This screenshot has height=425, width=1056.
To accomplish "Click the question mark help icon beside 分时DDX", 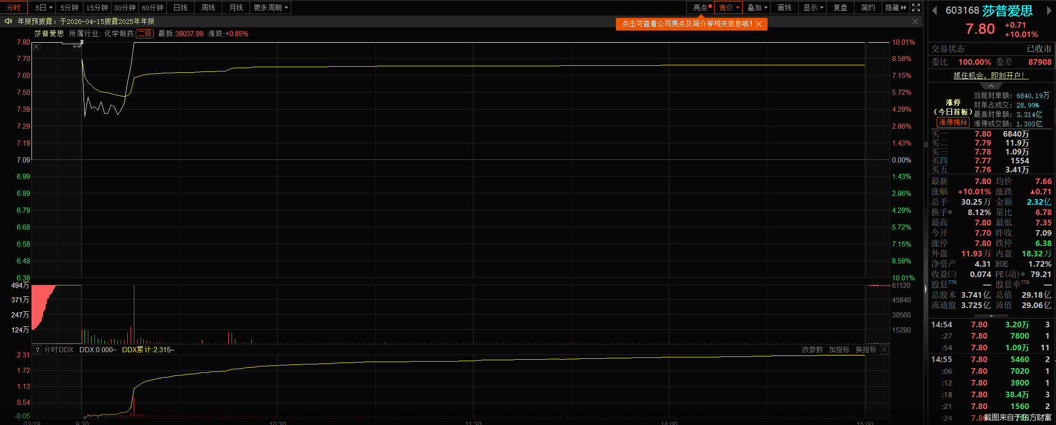I will pos(38,350).
